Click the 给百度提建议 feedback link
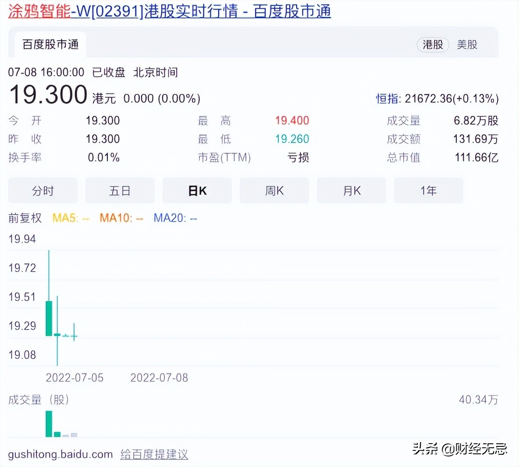The image size is (519, 467). click(x=154, y=454)
